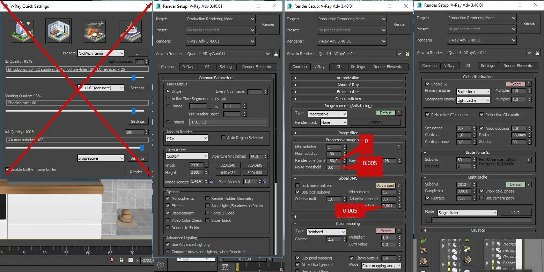Check Lock noise pattern
Viewport: 544px width, 272px height.
(298, 186)
